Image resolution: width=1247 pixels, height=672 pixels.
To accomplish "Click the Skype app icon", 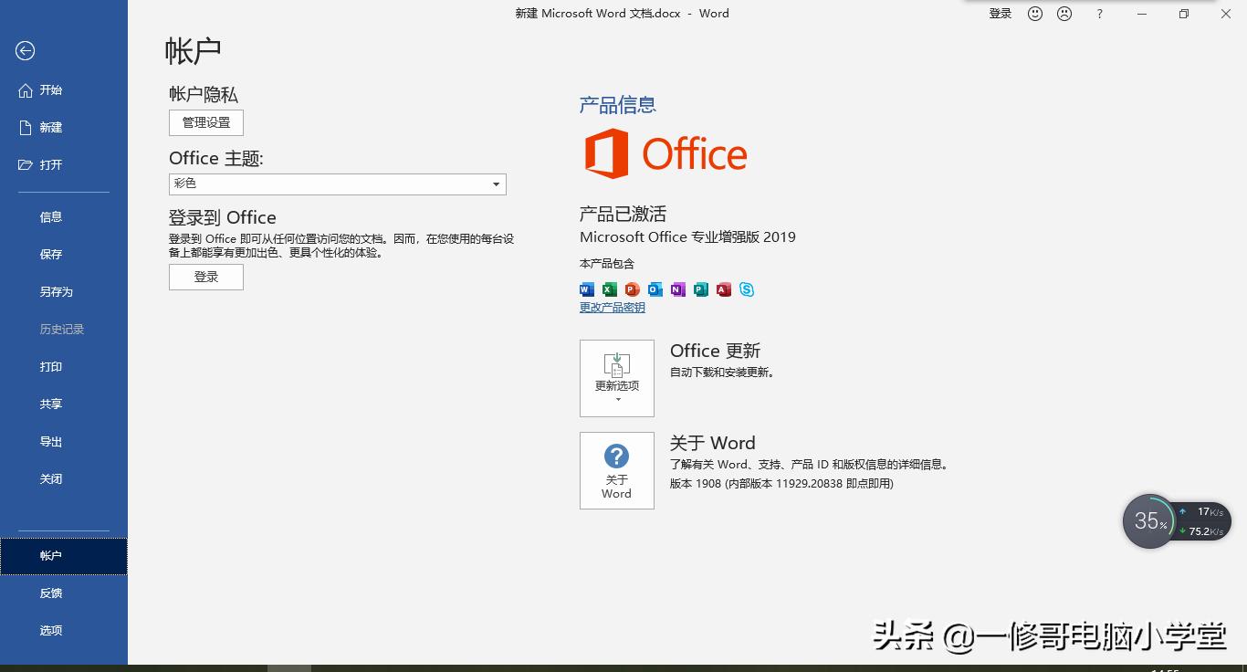I will point(747,289).
